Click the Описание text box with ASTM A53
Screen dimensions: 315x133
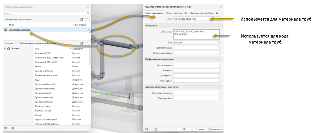click(196, 34)
